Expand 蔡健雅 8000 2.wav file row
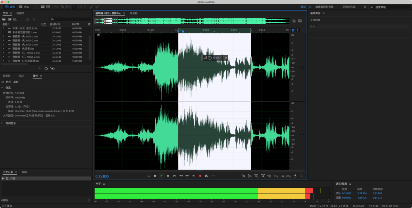This screenshot has height=208, width=412. [x=3, y=41]
